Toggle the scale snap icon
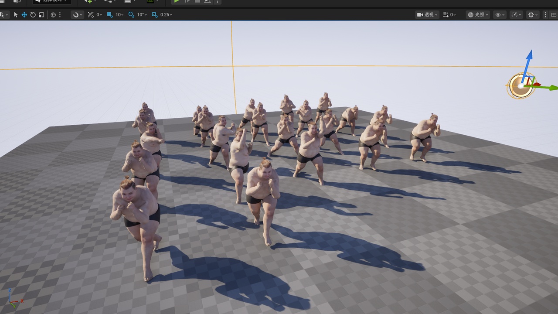The height and width of the screenshot is (314, 558). point(155,14)
